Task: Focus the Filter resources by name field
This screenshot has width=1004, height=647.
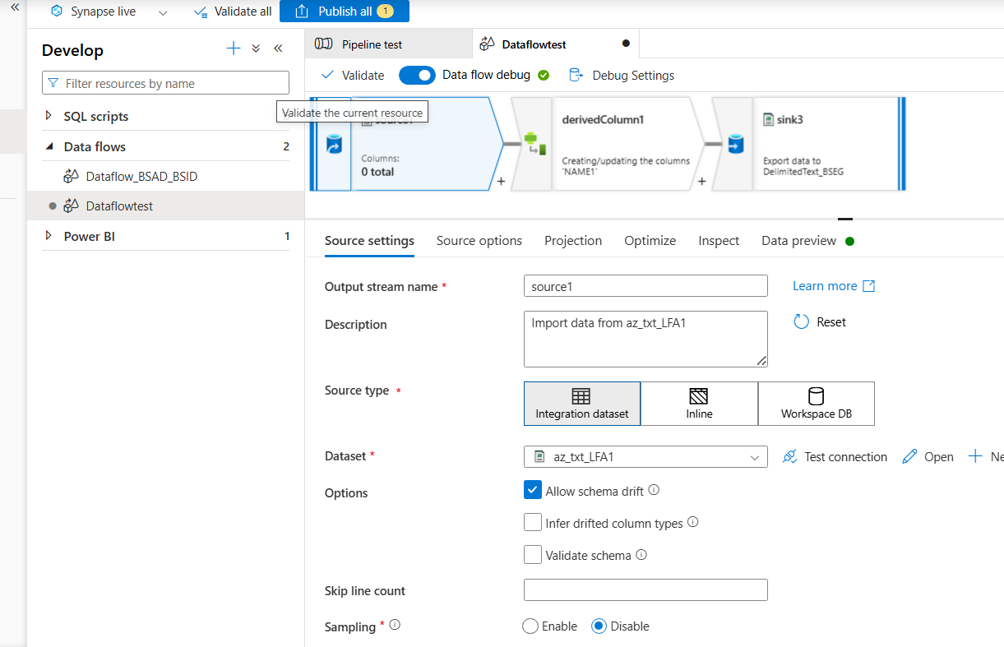Action: pos(165,83)
